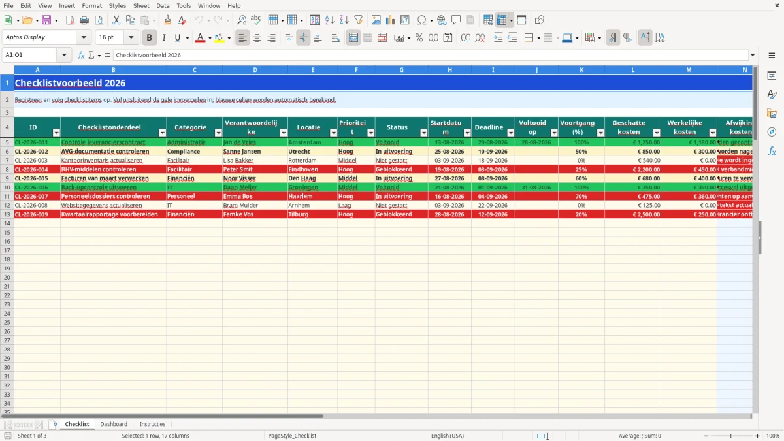Open Print Preview from the toolbar
Image resolution: width=784 pixels, height=441 pixels.
click(x=99, y=20)
